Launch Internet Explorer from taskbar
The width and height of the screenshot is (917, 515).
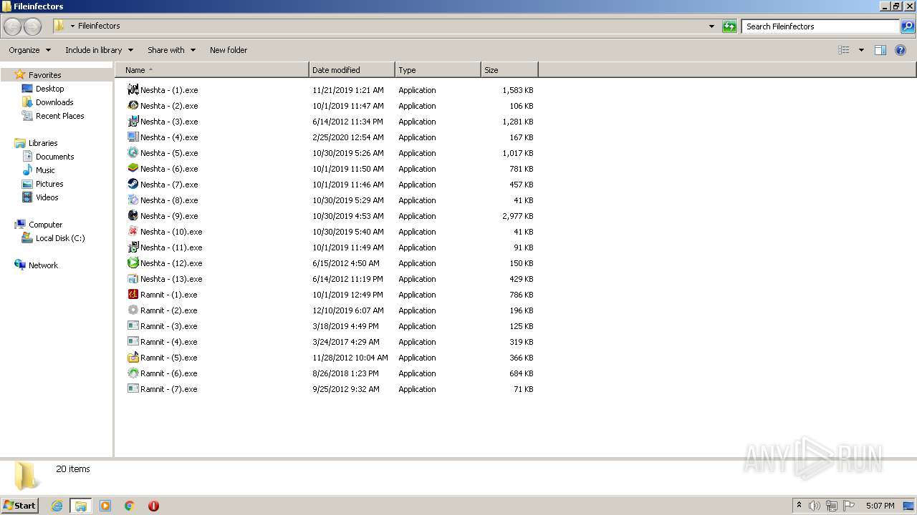click(x=57, y=506)
